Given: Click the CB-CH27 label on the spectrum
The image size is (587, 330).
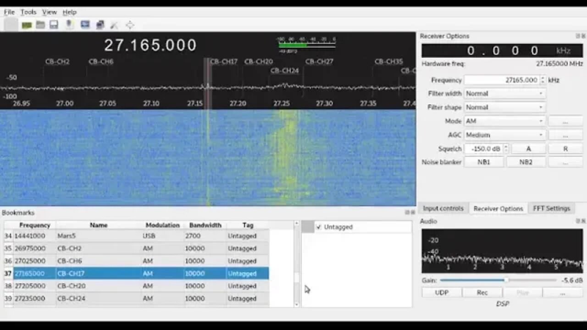Looking at the screenshot, I should pos(319,61).
